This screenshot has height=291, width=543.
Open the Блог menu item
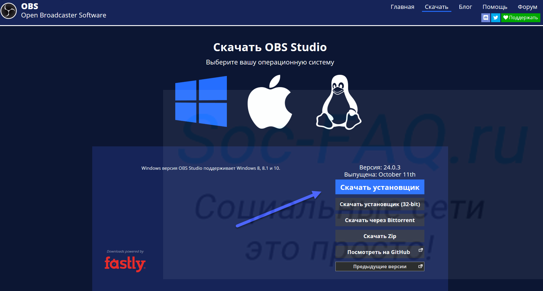coord(465,7)
